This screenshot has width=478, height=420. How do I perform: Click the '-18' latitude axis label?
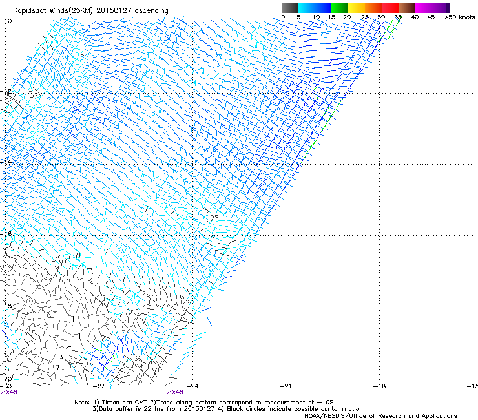(x=6, y=306)
